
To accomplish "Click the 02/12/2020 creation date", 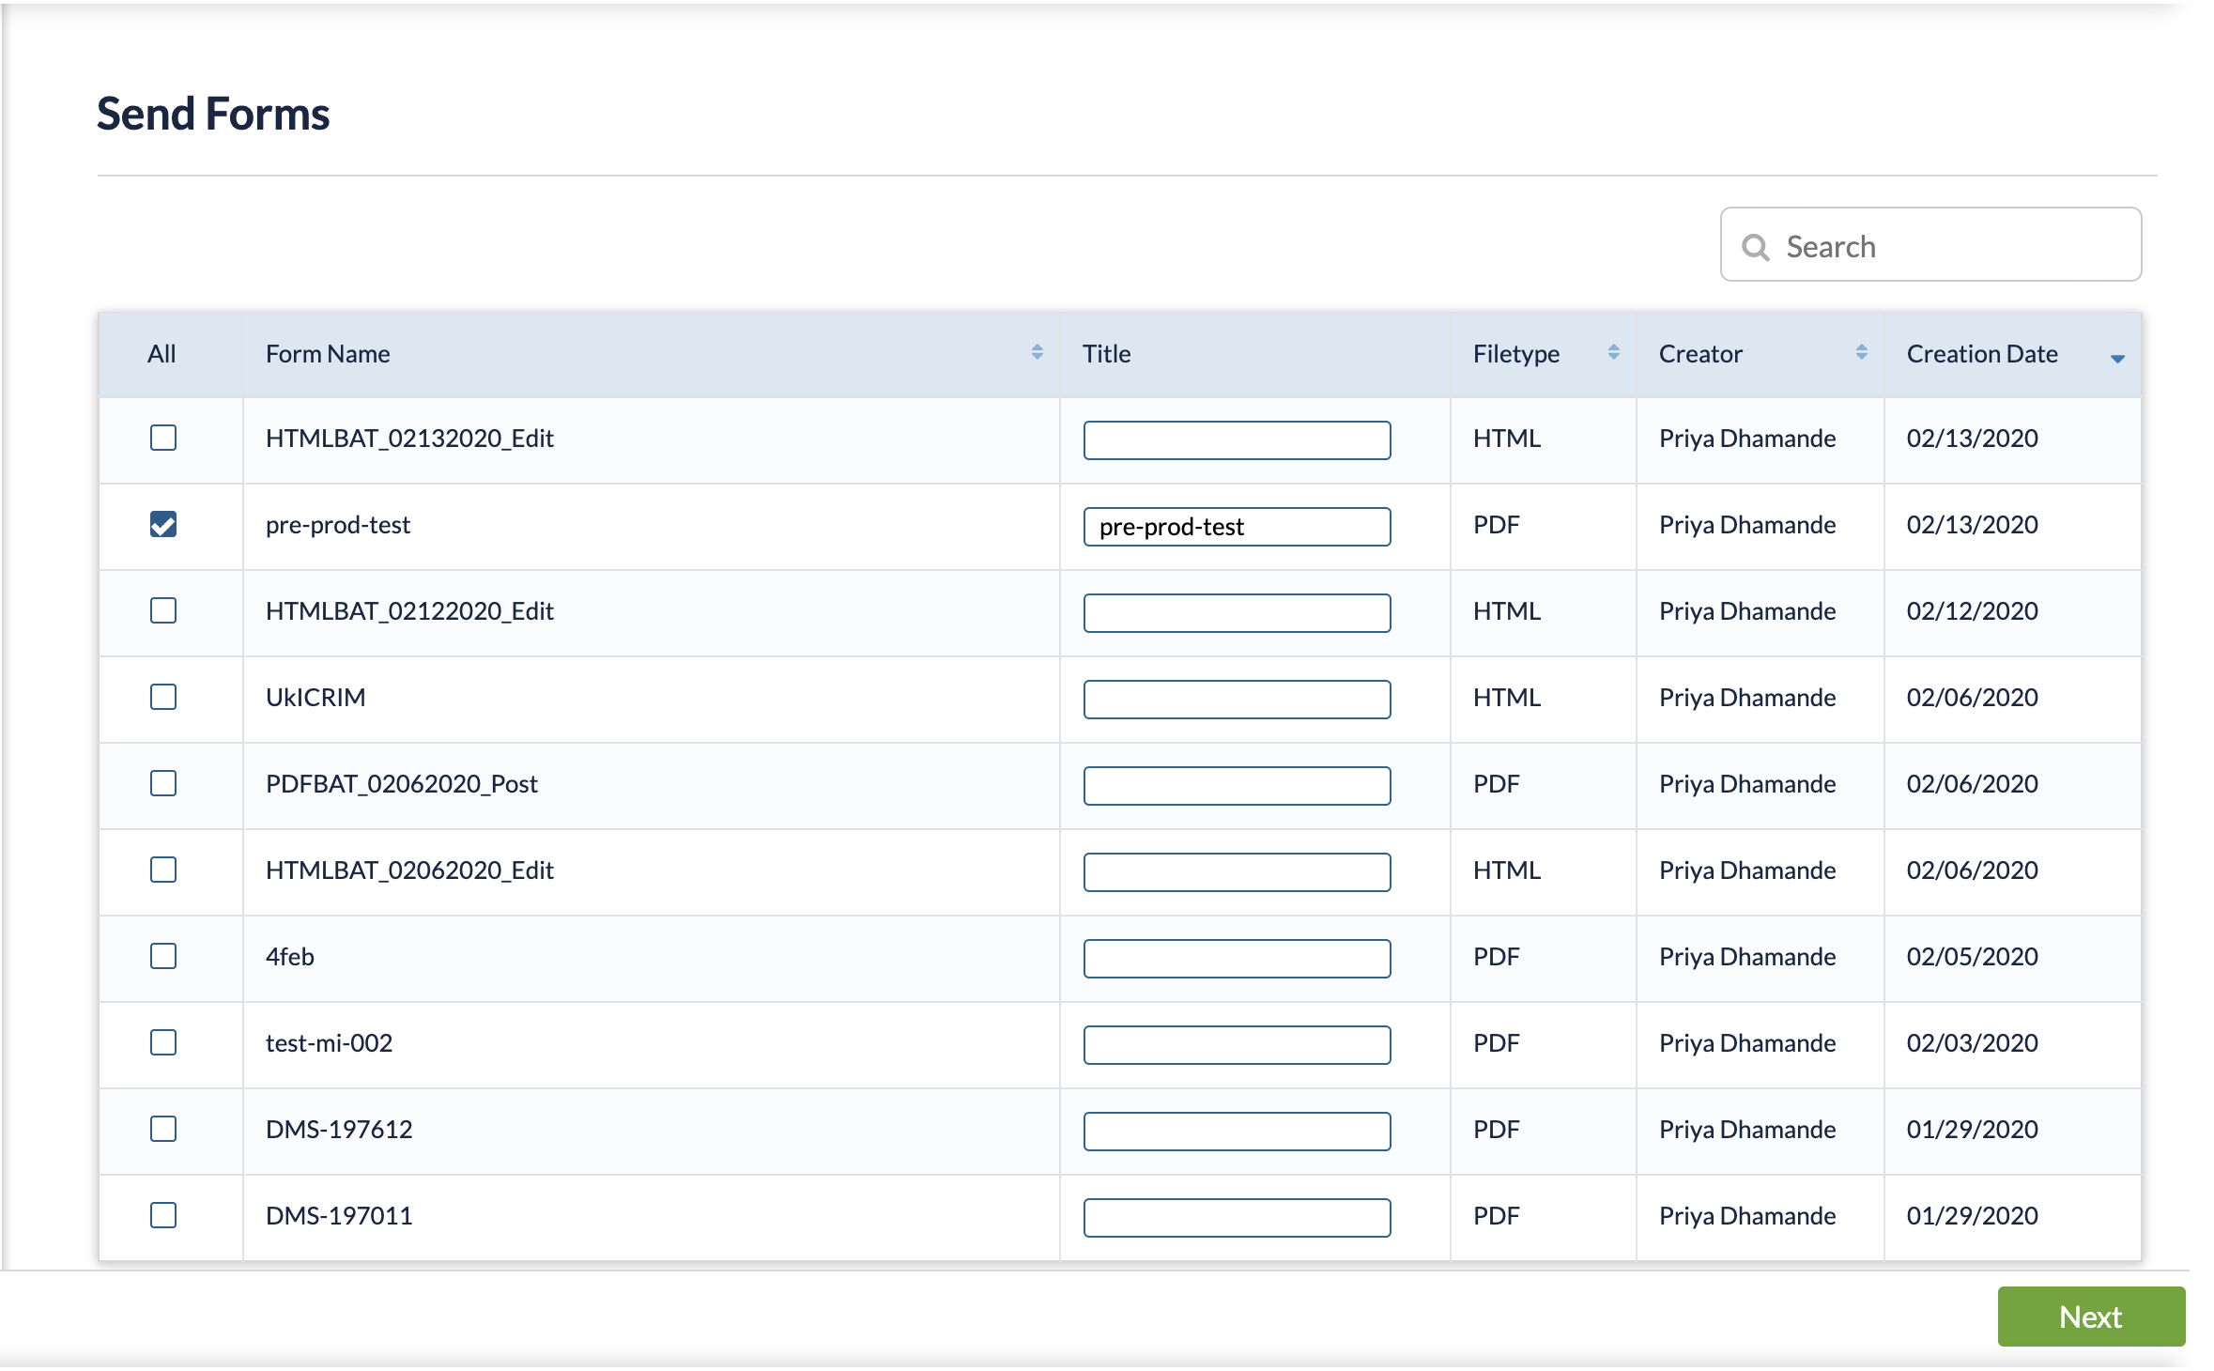I will (1972, 611).
